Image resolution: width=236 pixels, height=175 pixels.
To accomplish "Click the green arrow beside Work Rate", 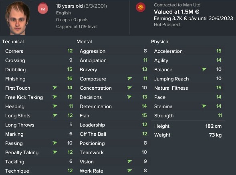I will [129, 171].
